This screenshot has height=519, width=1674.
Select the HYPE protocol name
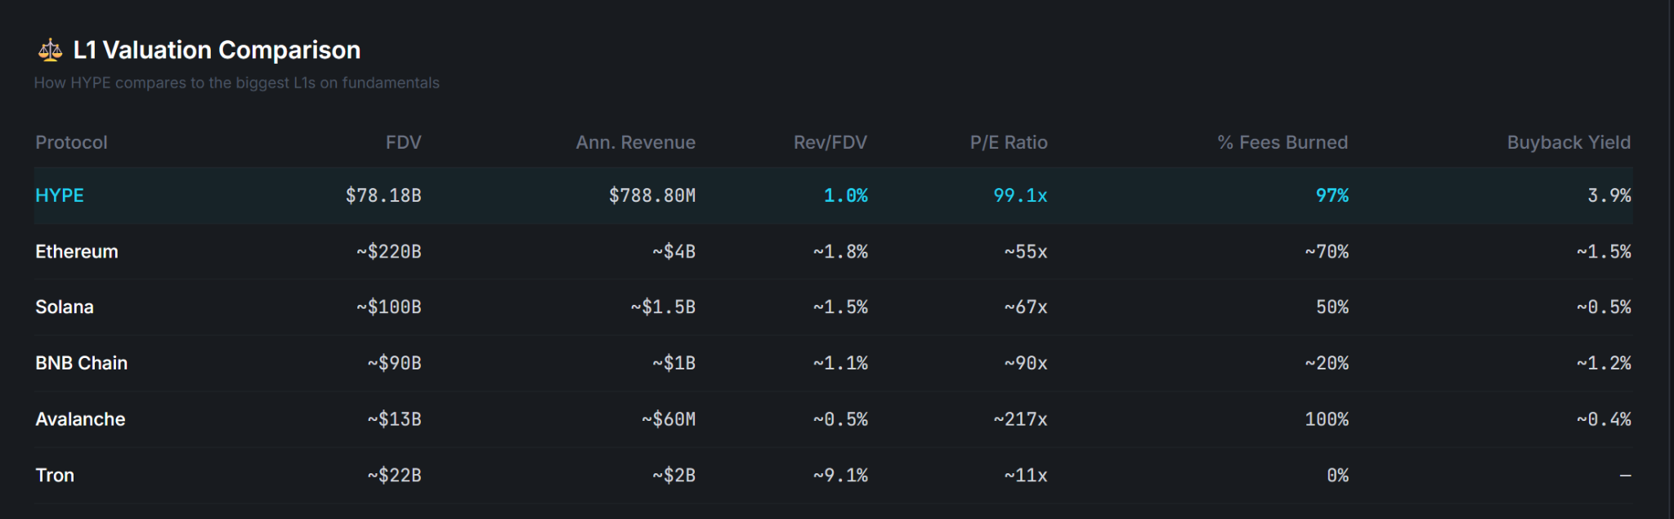pyautogui.click(x=60, y=195)
